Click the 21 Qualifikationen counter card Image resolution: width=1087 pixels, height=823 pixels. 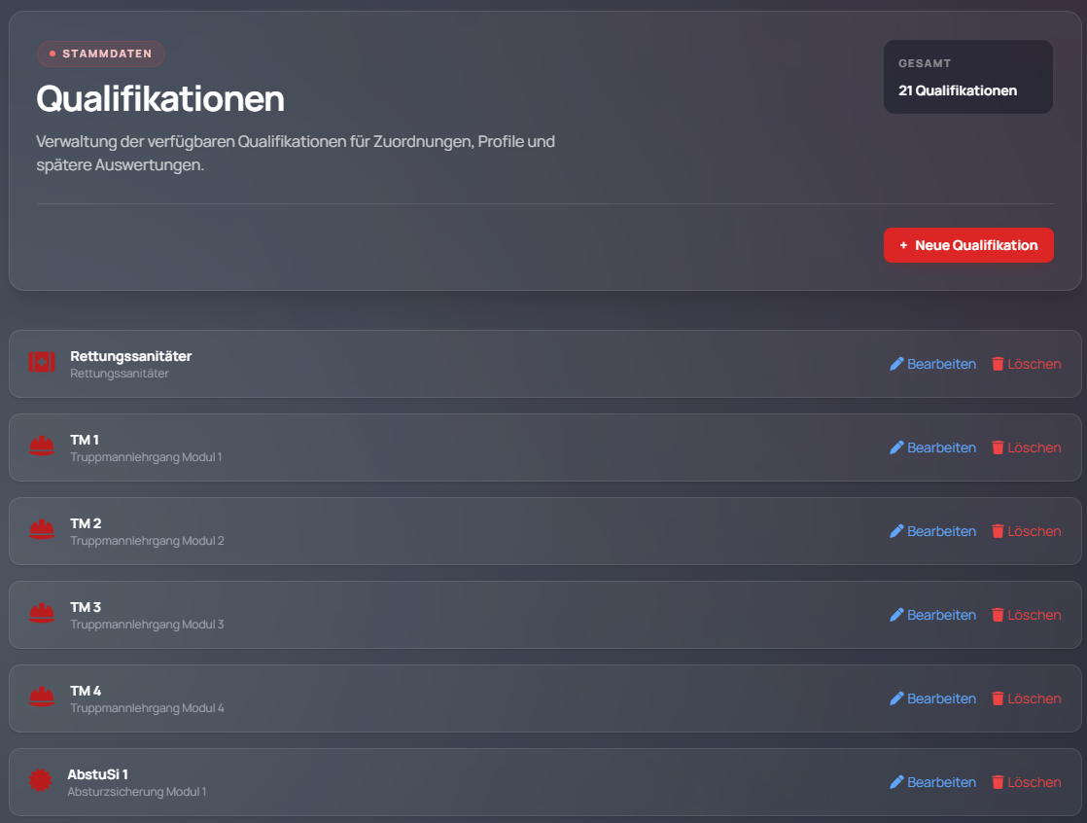[967, 76]
